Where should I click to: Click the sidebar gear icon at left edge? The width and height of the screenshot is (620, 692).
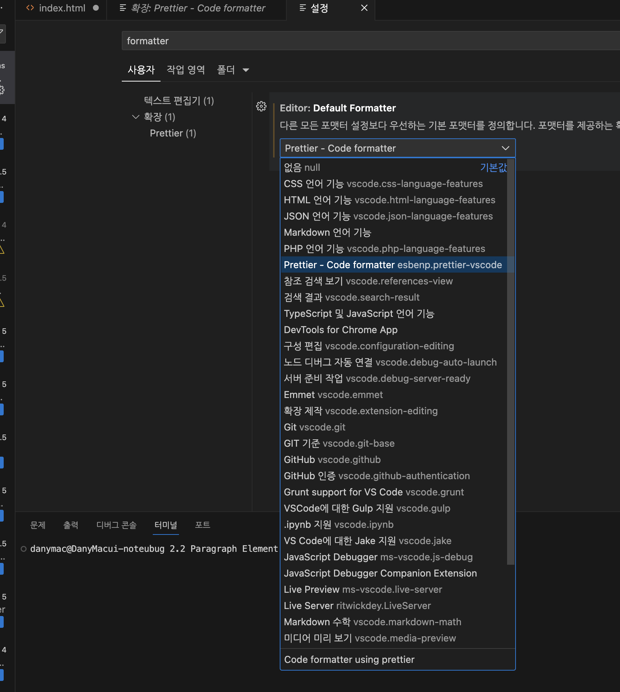tap(1, 90)
